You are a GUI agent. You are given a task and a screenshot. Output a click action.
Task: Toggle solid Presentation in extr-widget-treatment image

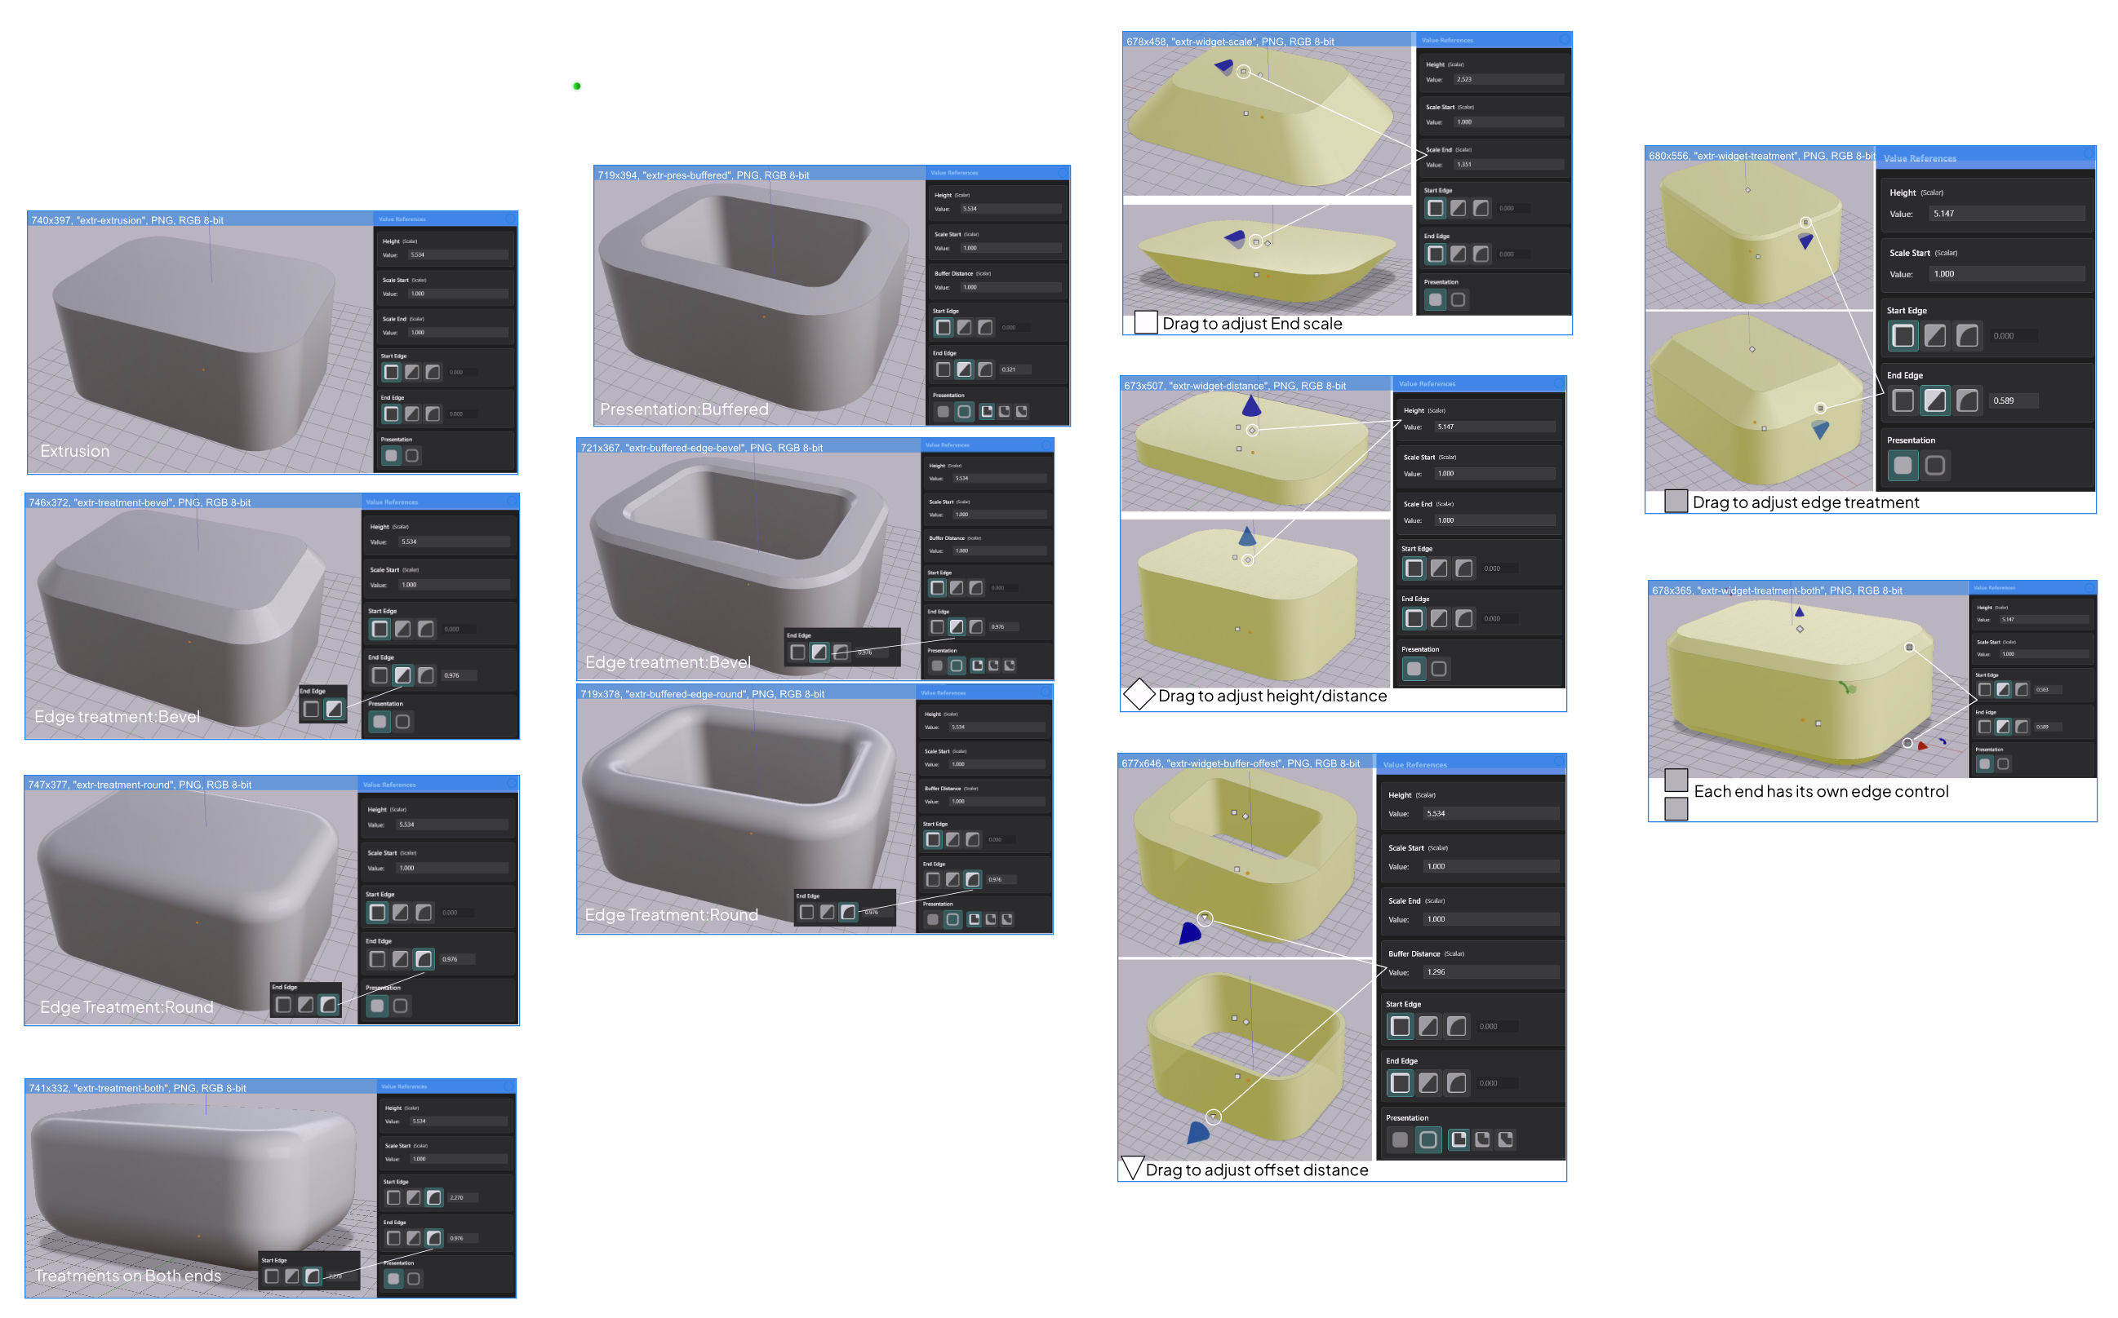pos(1903,466)
